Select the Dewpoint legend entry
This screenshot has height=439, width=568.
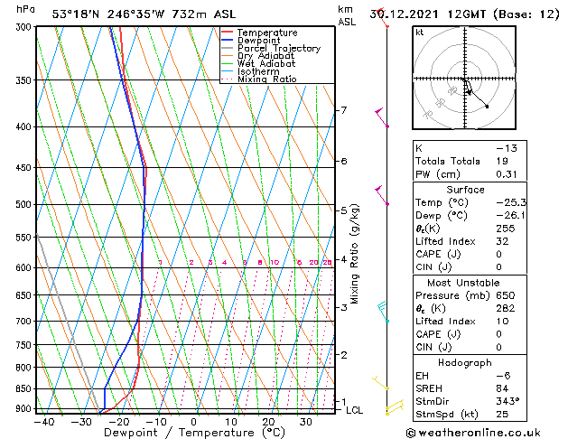point(258,41)
